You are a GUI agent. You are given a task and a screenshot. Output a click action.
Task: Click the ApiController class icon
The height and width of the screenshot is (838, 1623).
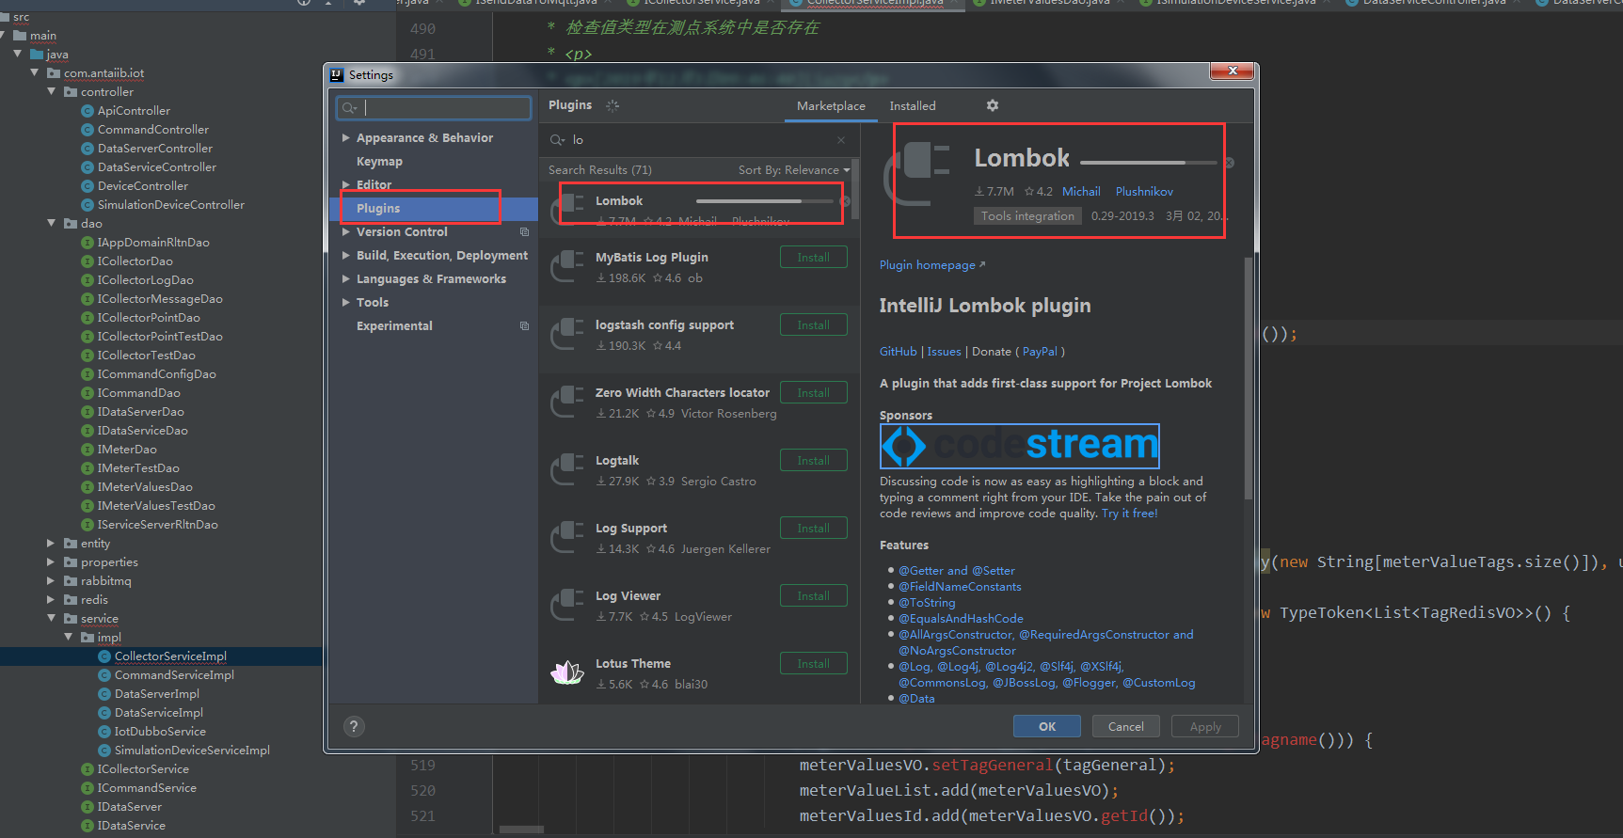(88, 111)
